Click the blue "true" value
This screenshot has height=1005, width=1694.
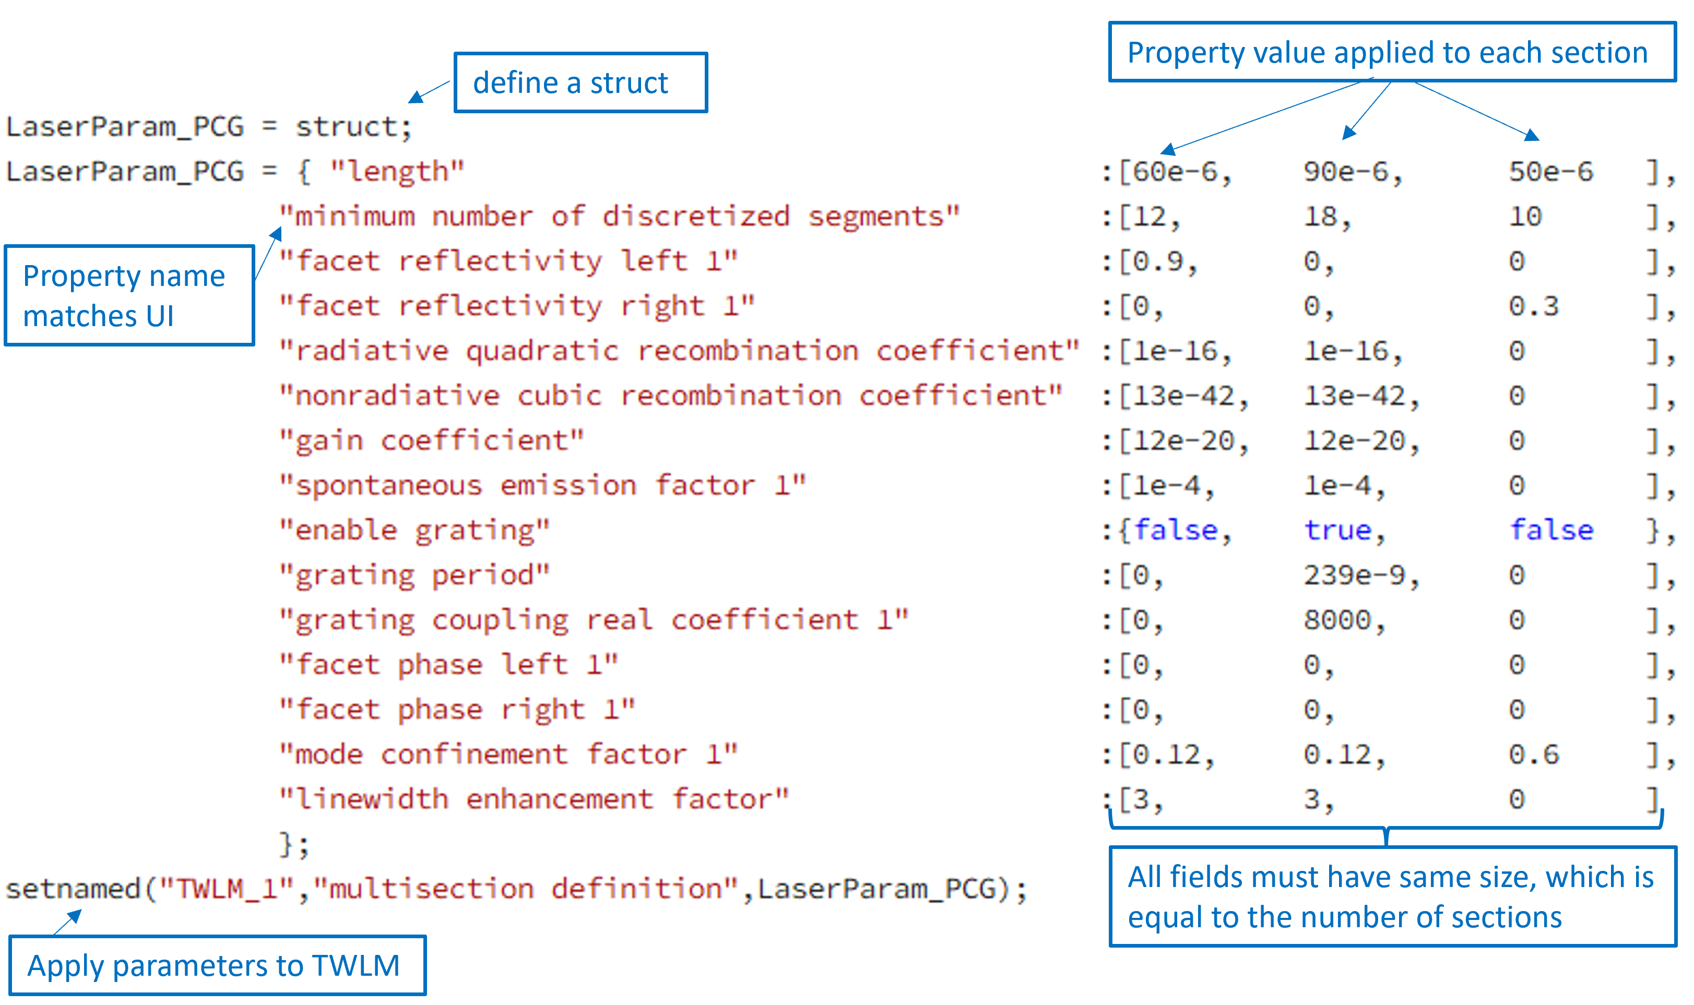pyautogui.click(x=1338, y=530)
